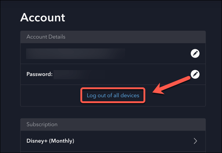This screenshot has height=153, width=222.
Task: Click the red arrow annotation shaft
Action: coord(175,83)
